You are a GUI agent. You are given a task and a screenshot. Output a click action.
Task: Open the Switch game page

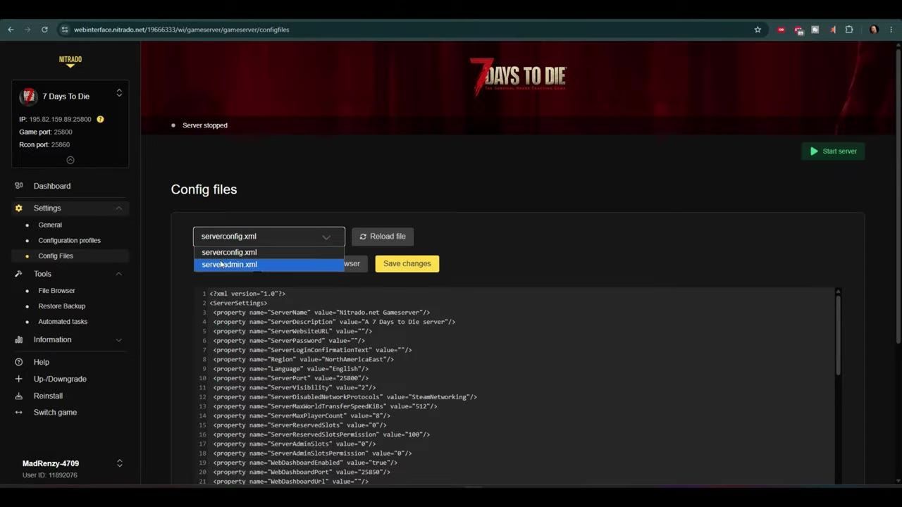pyautogui.click(x=55, y=413)
